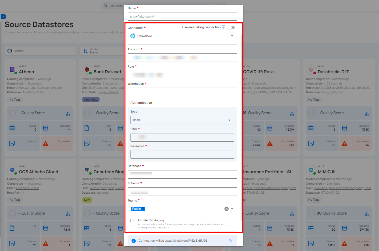Click the Password input field
This screenshot has height=251, width=379.
tap(182, 154)
